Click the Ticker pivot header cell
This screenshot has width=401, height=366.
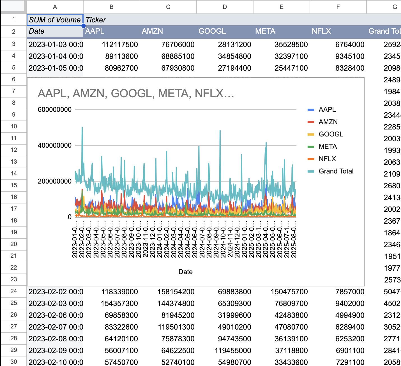[x=96, y=20]
